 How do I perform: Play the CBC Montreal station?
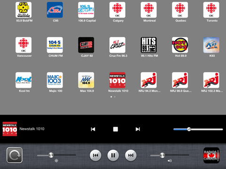coord(149,10)
